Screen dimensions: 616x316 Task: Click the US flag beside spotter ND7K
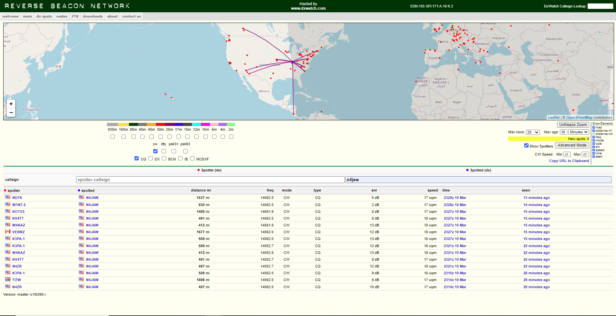click(x=8, y=197)
